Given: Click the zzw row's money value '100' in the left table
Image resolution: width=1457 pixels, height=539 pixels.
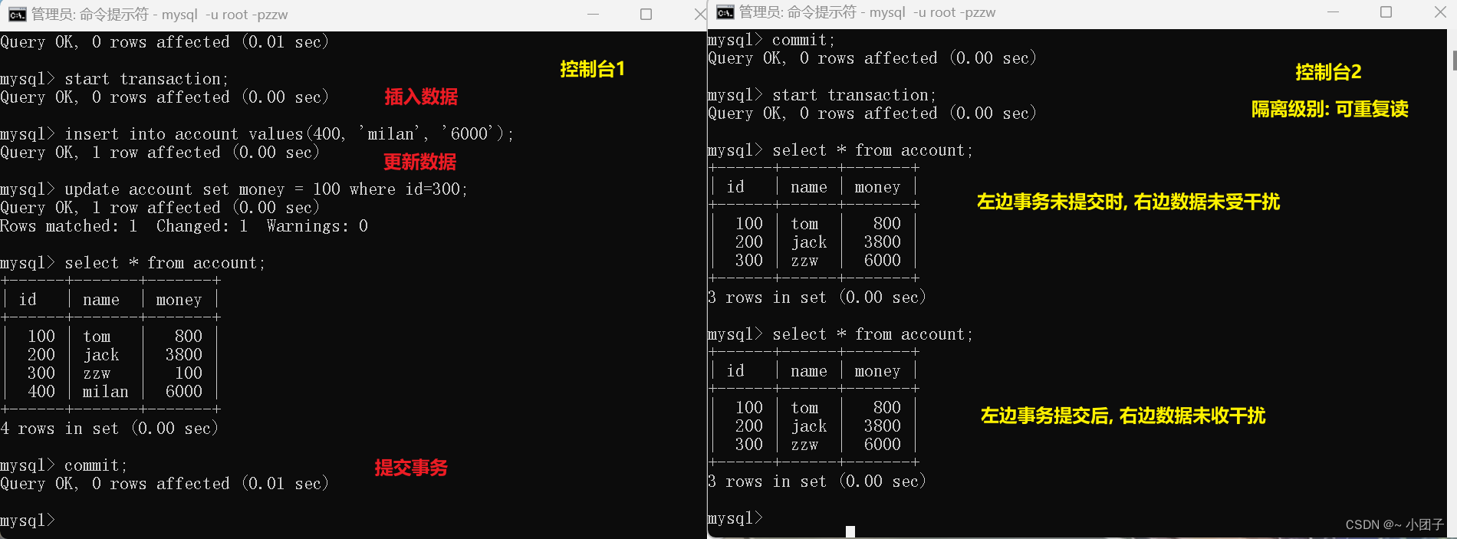Looking at the screenshot, I should [189, 373].
